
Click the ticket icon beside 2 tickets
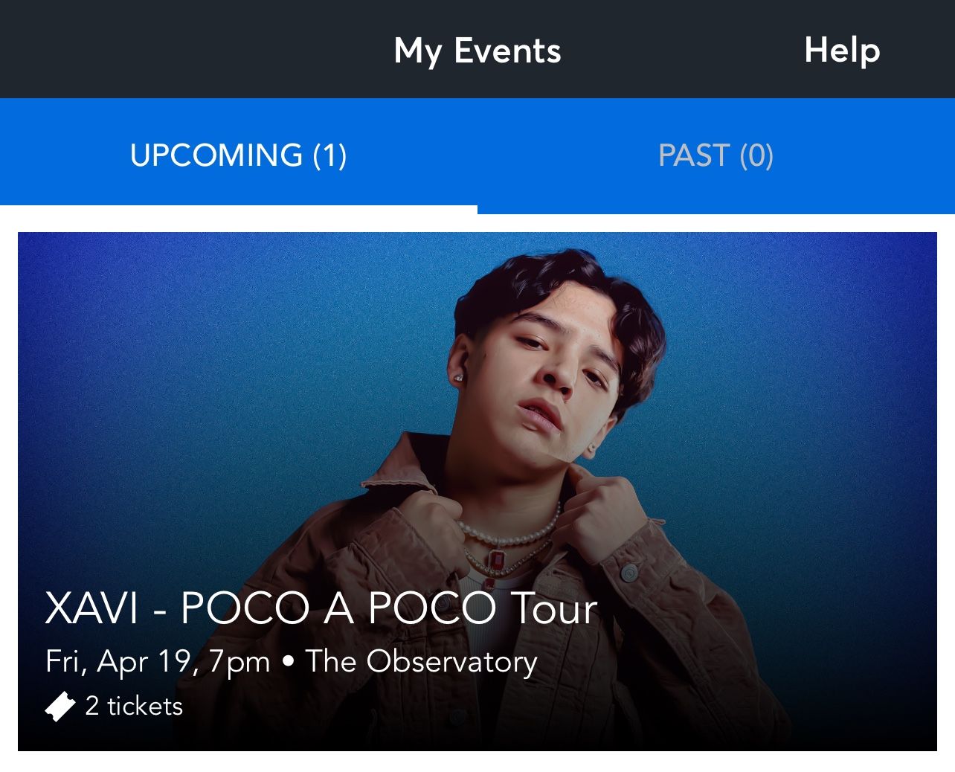(60, 706)
